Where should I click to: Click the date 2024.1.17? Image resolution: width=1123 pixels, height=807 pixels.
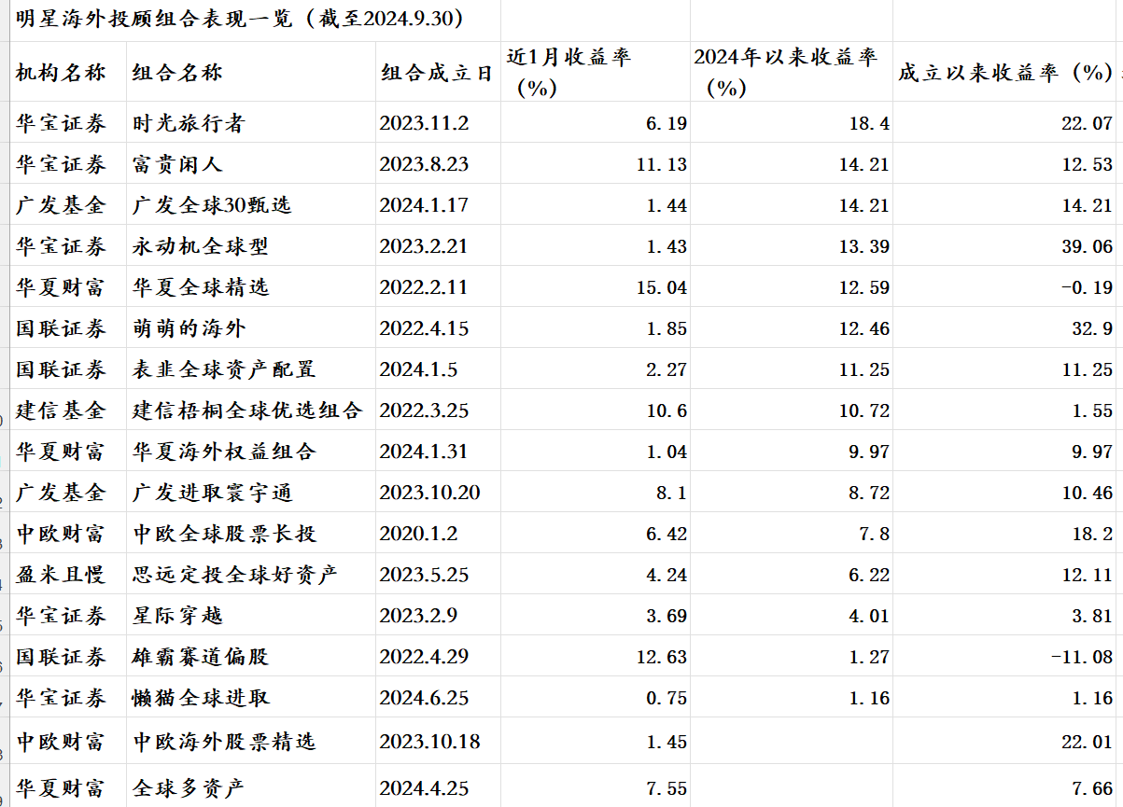(423, 205)
